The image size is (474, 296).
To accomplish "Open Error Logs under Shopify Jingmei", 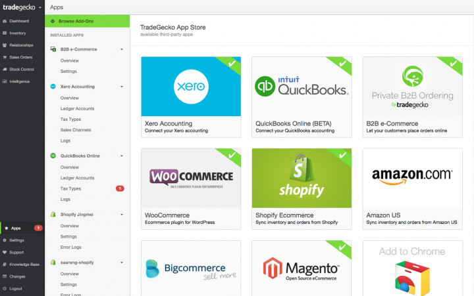I will [70, 247].
